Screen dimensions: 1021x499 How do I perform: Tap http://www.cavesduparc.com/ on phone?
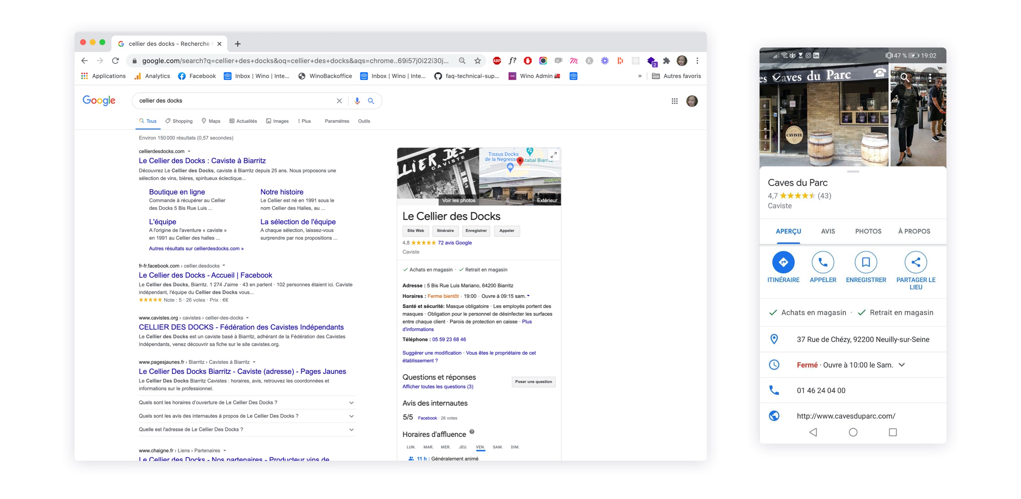pyautogui.click(x=846, y=416)
